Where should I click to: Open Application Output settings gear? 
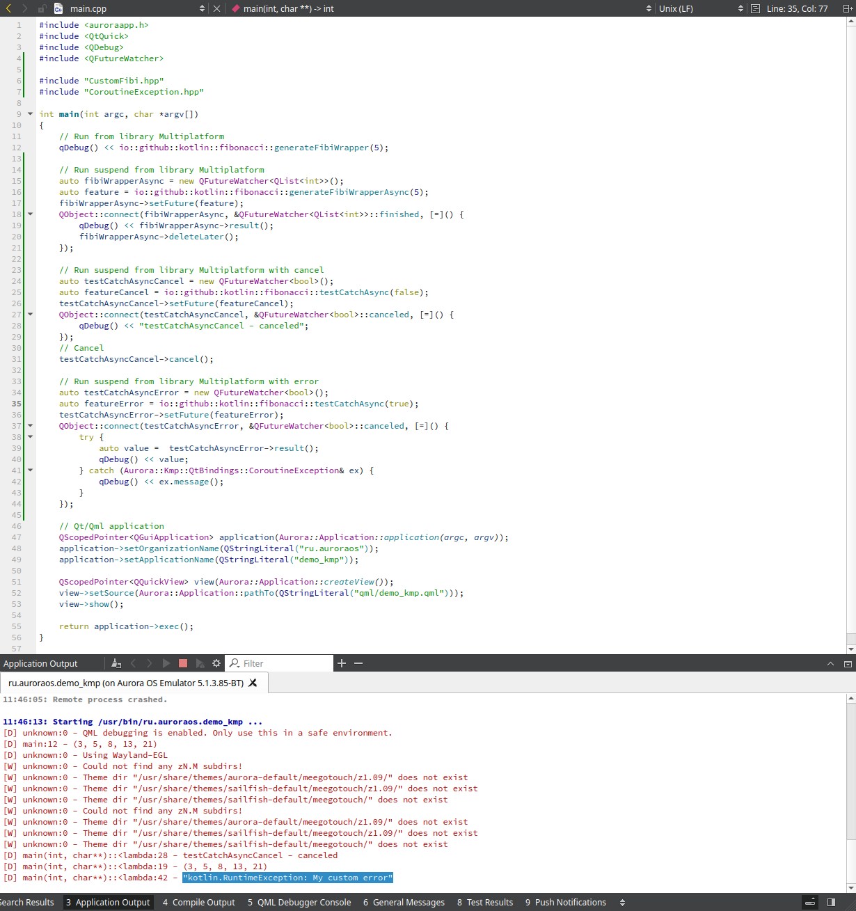tap(216, 663)
